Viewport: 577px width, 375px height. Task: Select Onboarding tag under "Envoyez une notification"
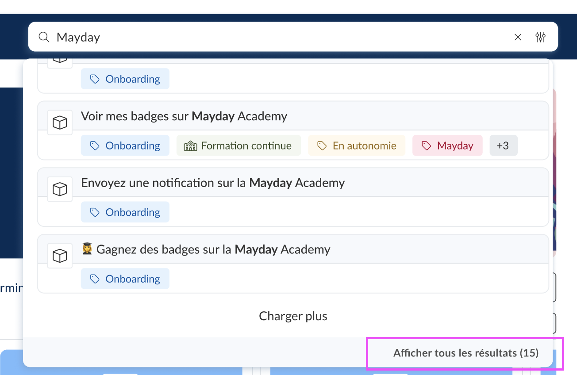(x=125, y=212)
